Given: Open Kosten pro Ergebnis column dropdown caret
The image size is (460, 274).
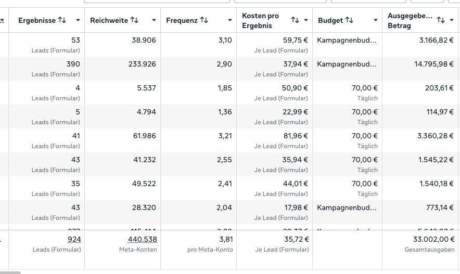Looking at the screenshot, I should point(305,20).
